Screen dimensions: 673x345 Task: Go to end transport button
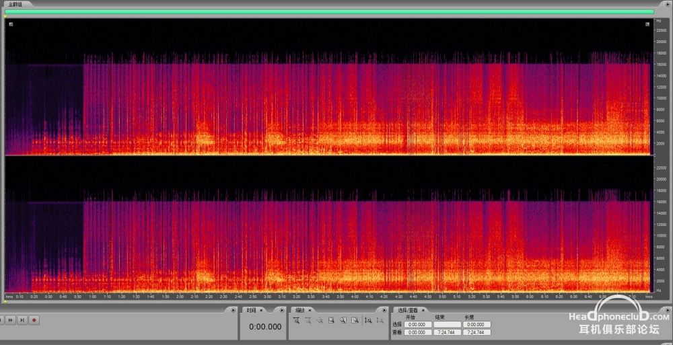(23, 320)
